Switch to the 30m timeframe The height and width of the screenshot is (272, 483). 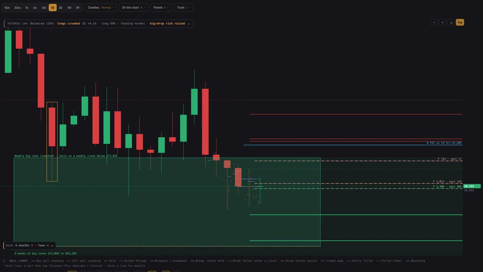point(17,8)
